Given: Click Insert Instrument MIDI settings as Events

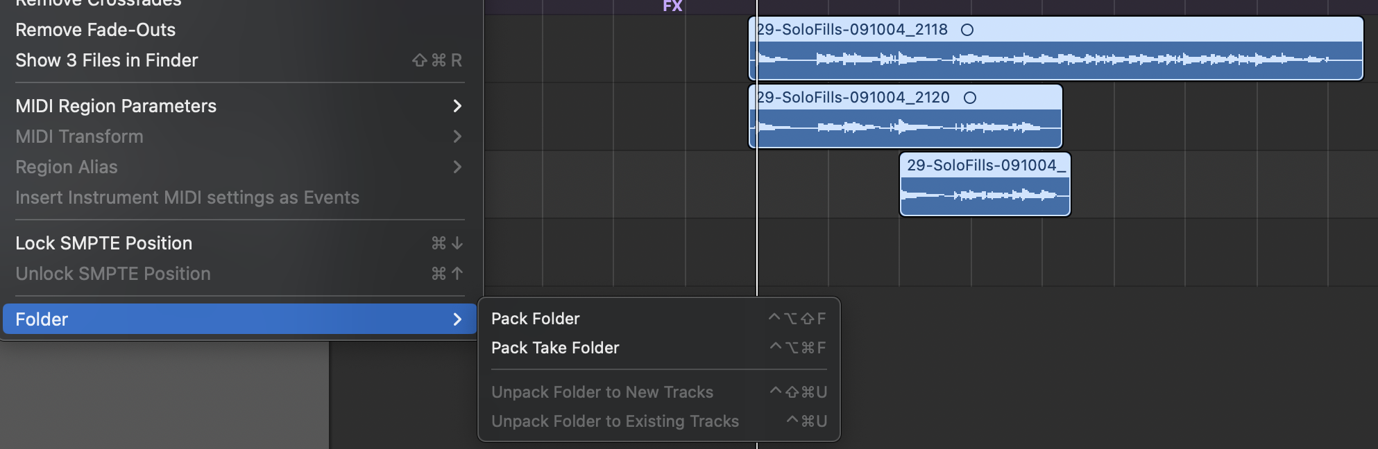Looking at the screenshot, I should 187,197.
